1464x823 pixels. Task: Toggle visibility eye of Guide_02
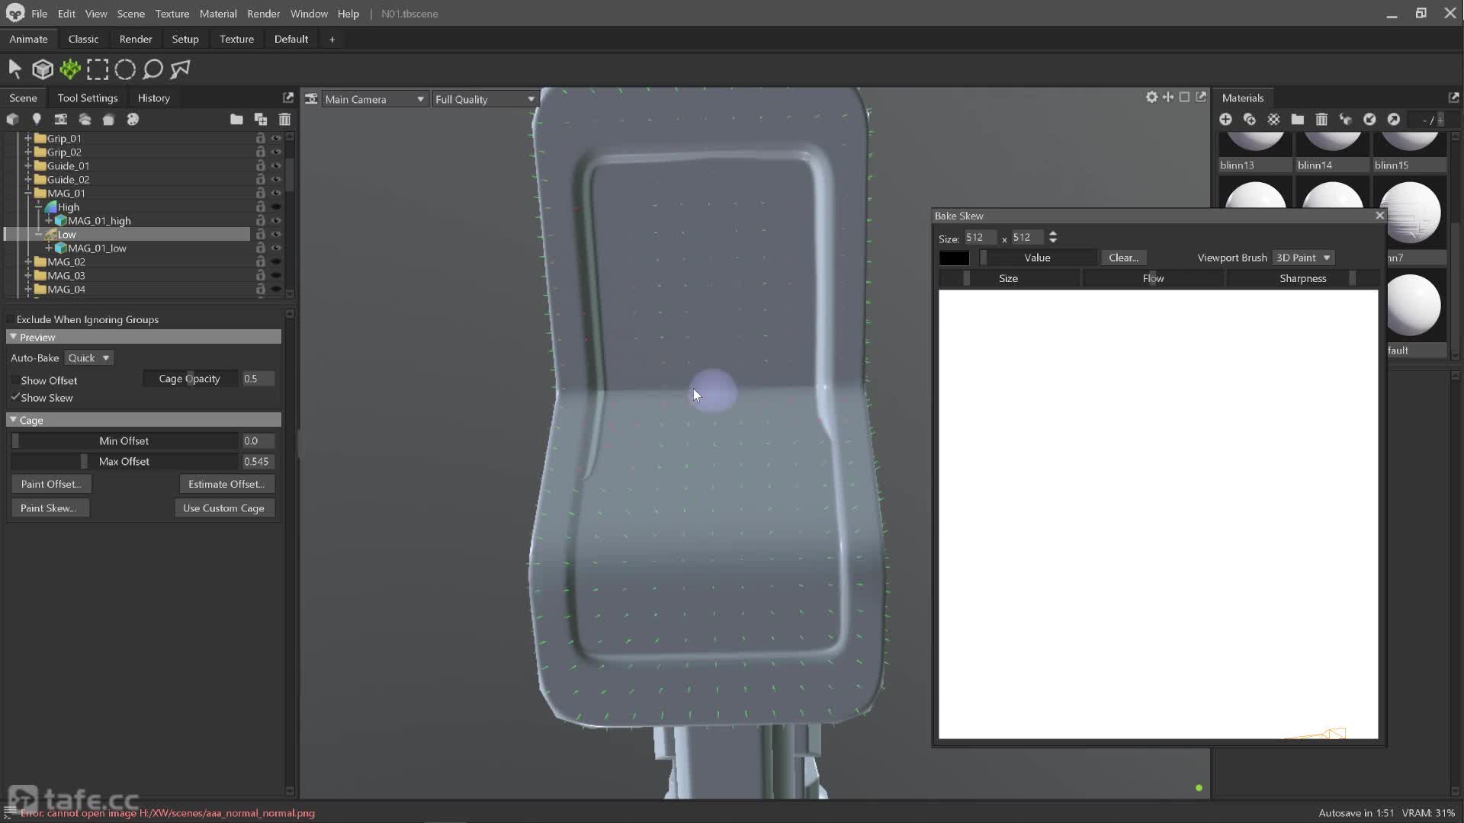(276, 180)
